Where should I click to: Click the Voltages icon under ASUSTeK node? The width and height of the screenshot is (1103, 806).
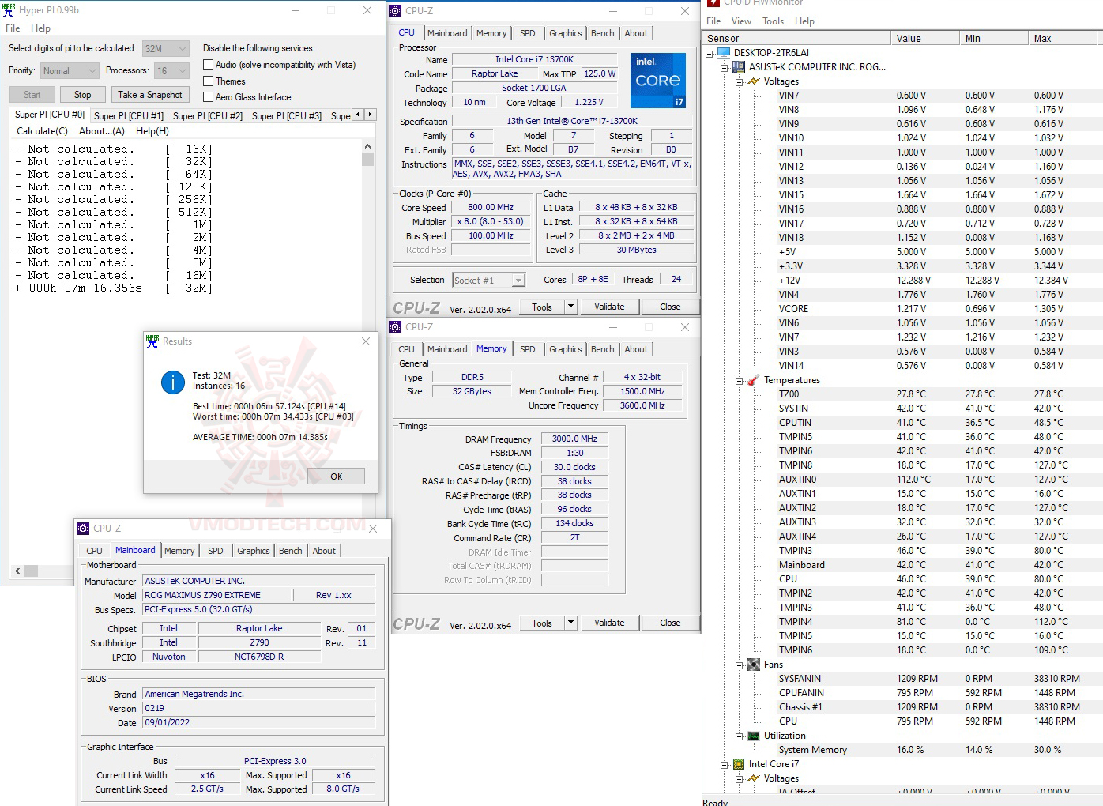coord(753,81)
